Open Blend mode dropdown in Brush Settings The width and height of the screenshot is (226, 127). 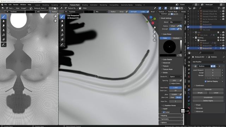pyautogui.click(x=176, y=22)
